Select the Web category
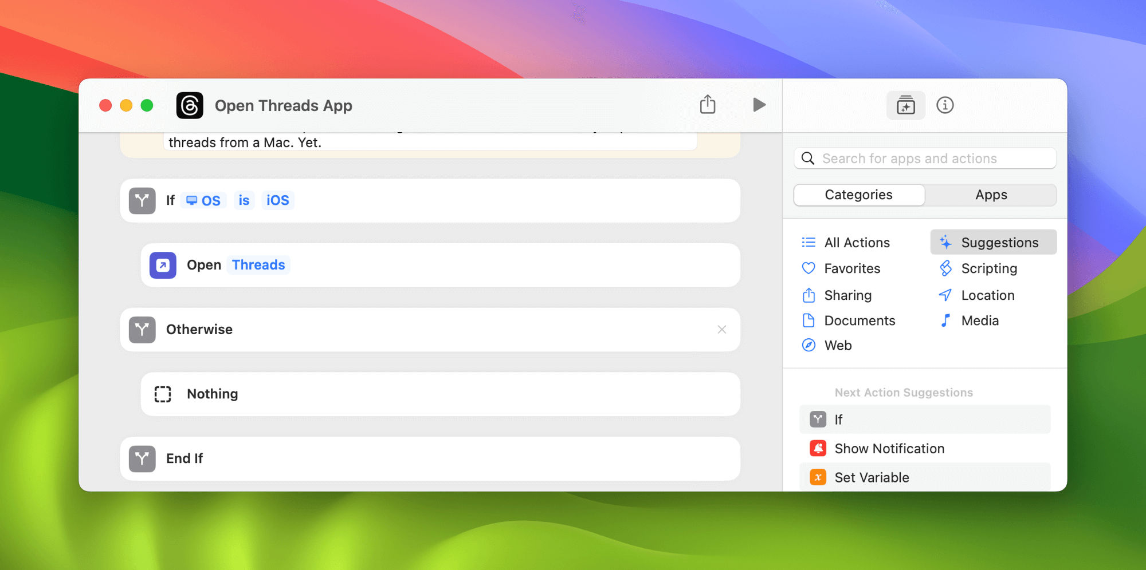The image size is (1146, 570). 826,346
